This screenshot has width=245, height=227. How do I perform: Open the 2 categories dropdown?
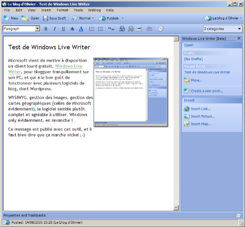click(222, 29)
